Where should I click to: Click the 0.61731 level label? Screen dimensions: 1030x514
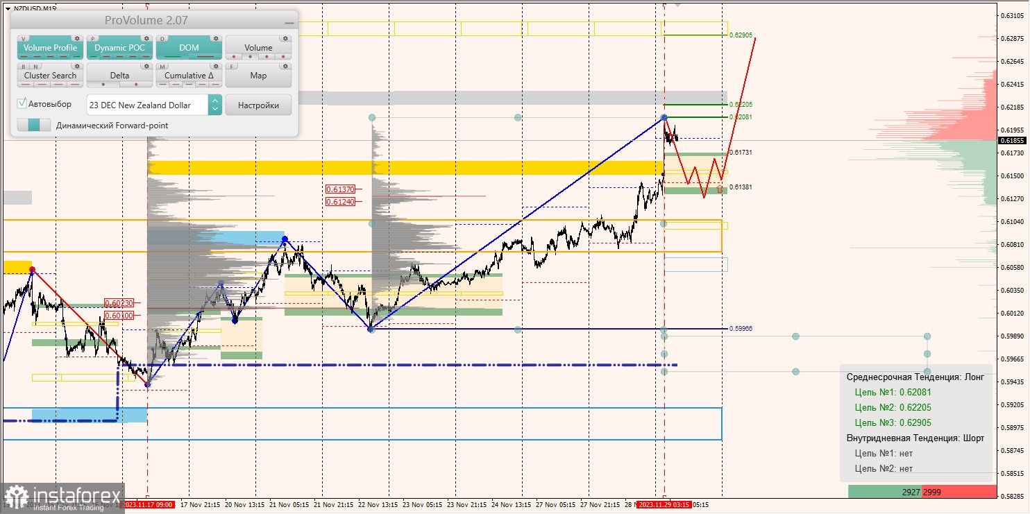coord(741,152)
